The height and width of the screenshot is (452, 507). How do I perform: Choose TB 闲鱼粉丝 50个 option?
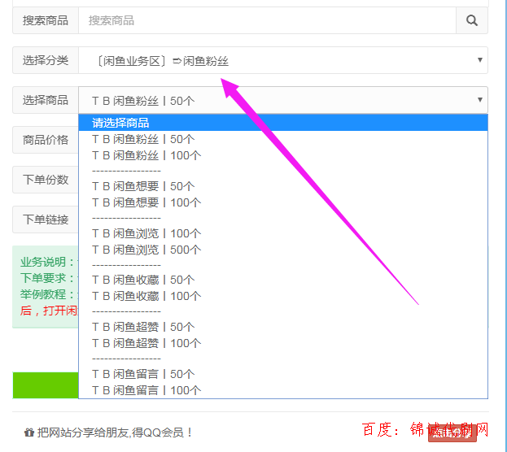pyautogui.click(x=143, y=139)
